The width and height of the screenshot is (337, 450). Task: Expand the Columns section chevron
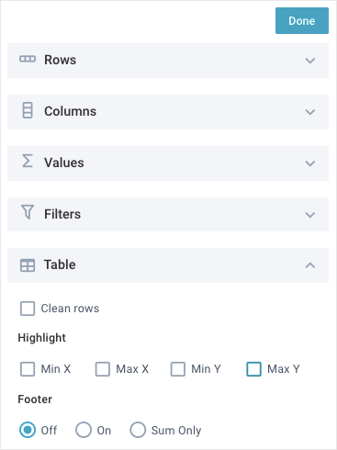tap(310, 112)
